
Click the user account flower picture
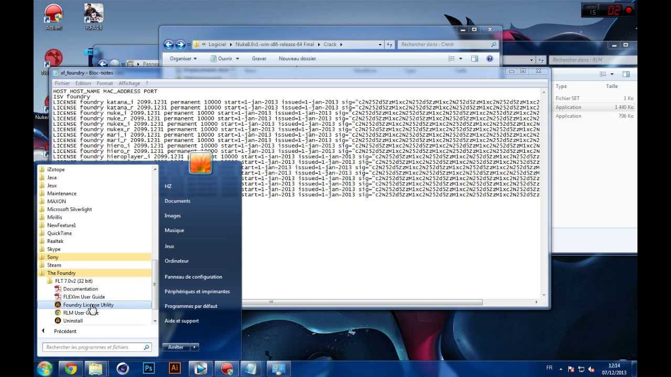pos(200,163)
